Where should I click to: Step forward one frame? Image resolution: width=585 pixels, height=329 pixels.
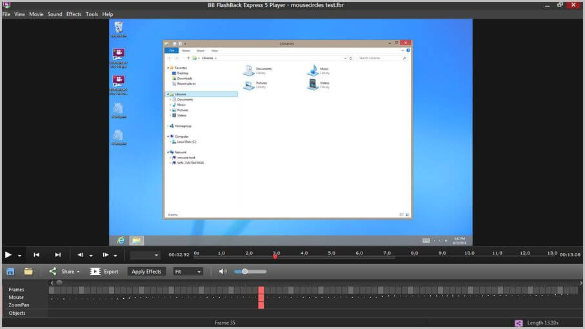pos(106,255)
